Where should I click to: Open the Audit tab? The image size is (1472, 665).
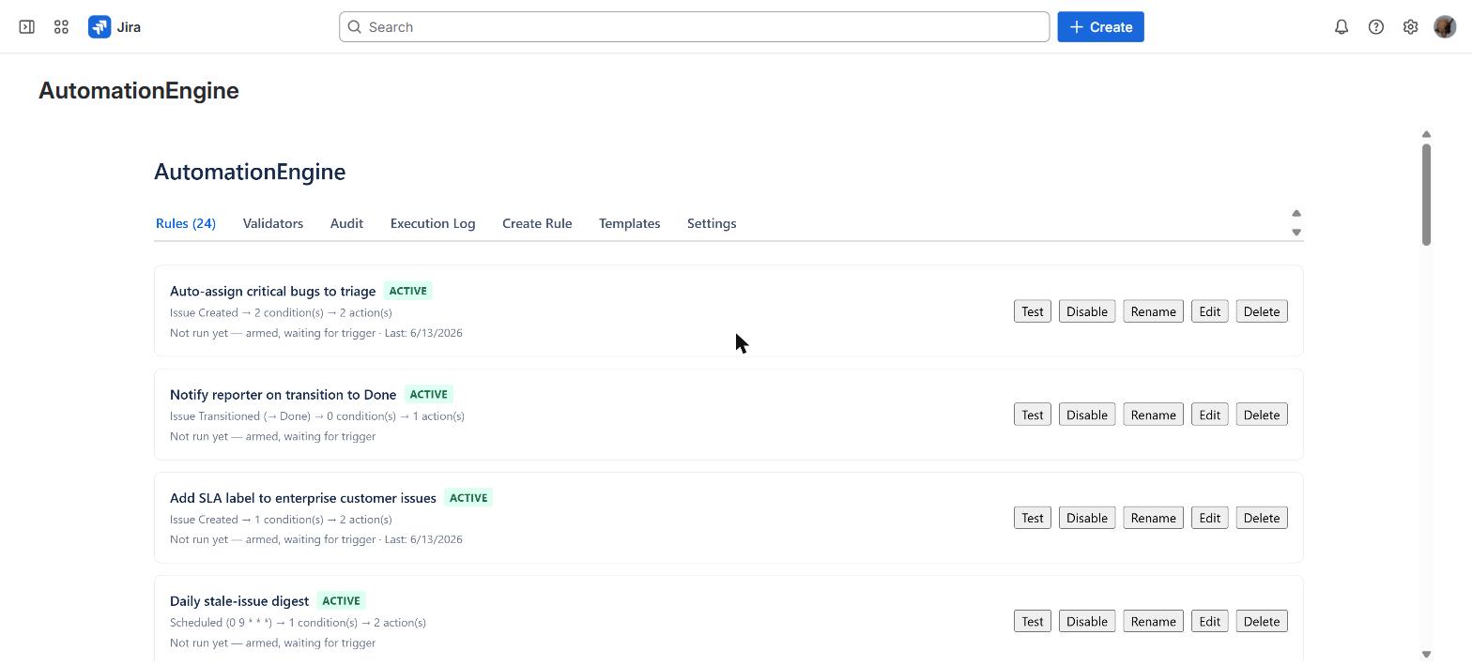tap(346, 223)
